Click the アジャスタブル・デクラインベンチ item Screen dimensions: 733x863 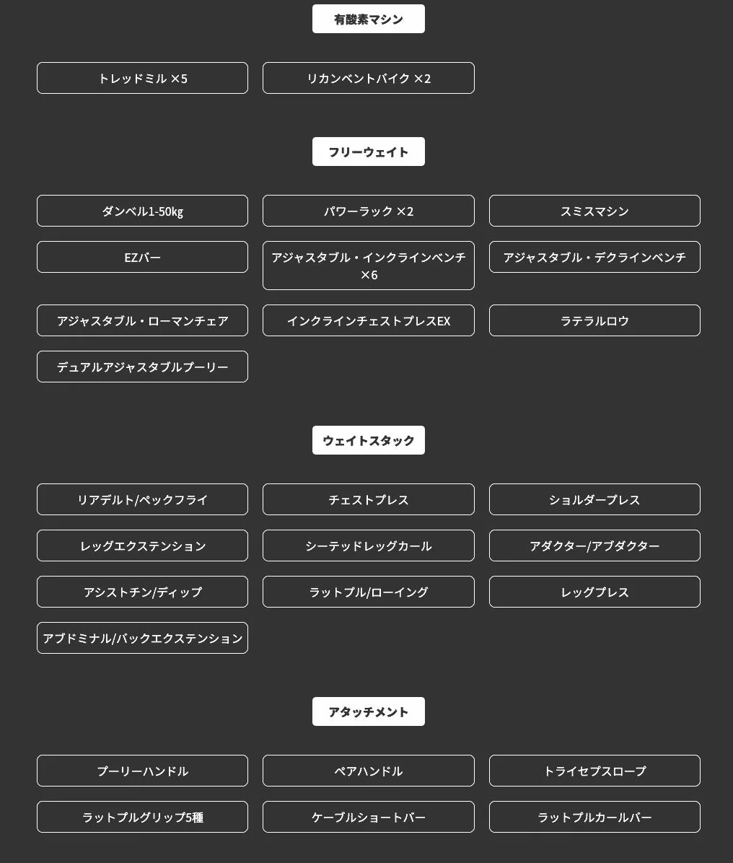(595, 257)
